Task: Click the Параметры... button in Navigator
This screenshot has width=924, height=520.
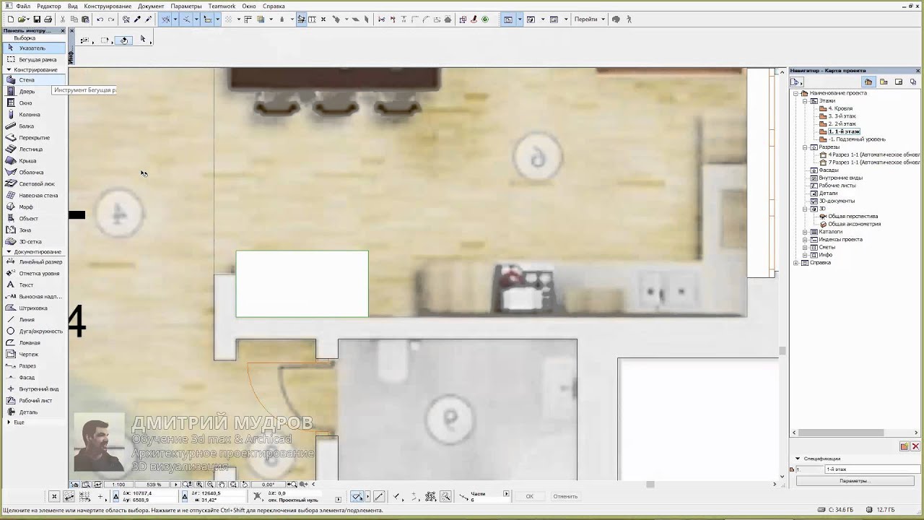Action: [854, 481]
